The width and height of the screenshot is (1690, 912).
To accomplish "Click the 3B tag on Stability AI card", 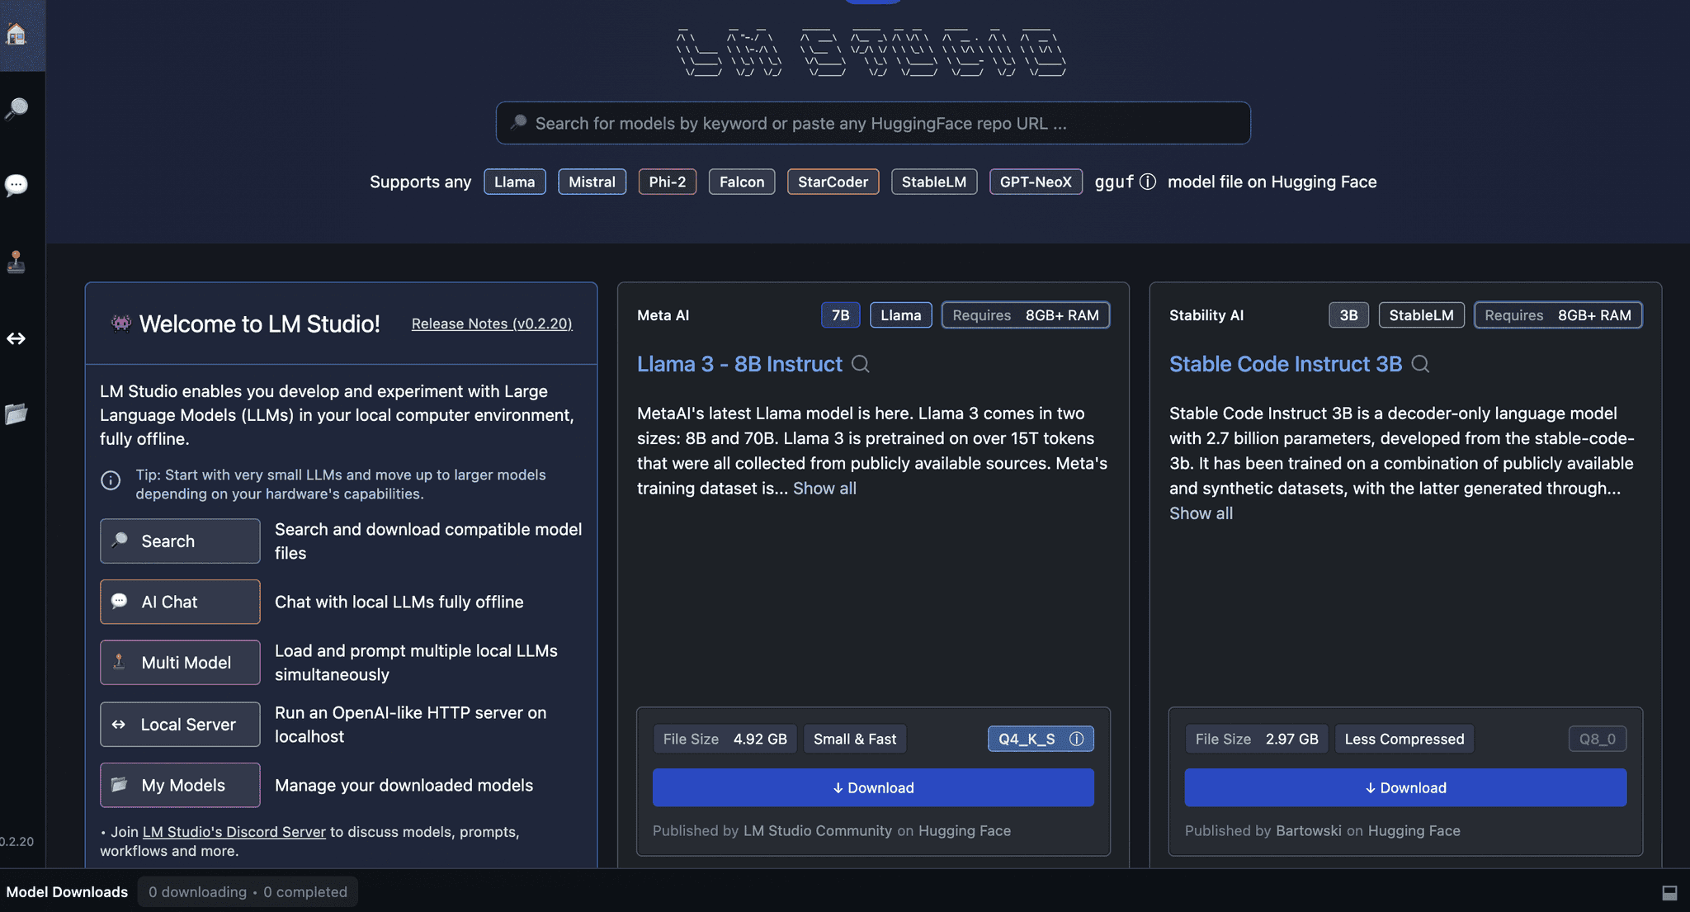I will point(1348,314).
